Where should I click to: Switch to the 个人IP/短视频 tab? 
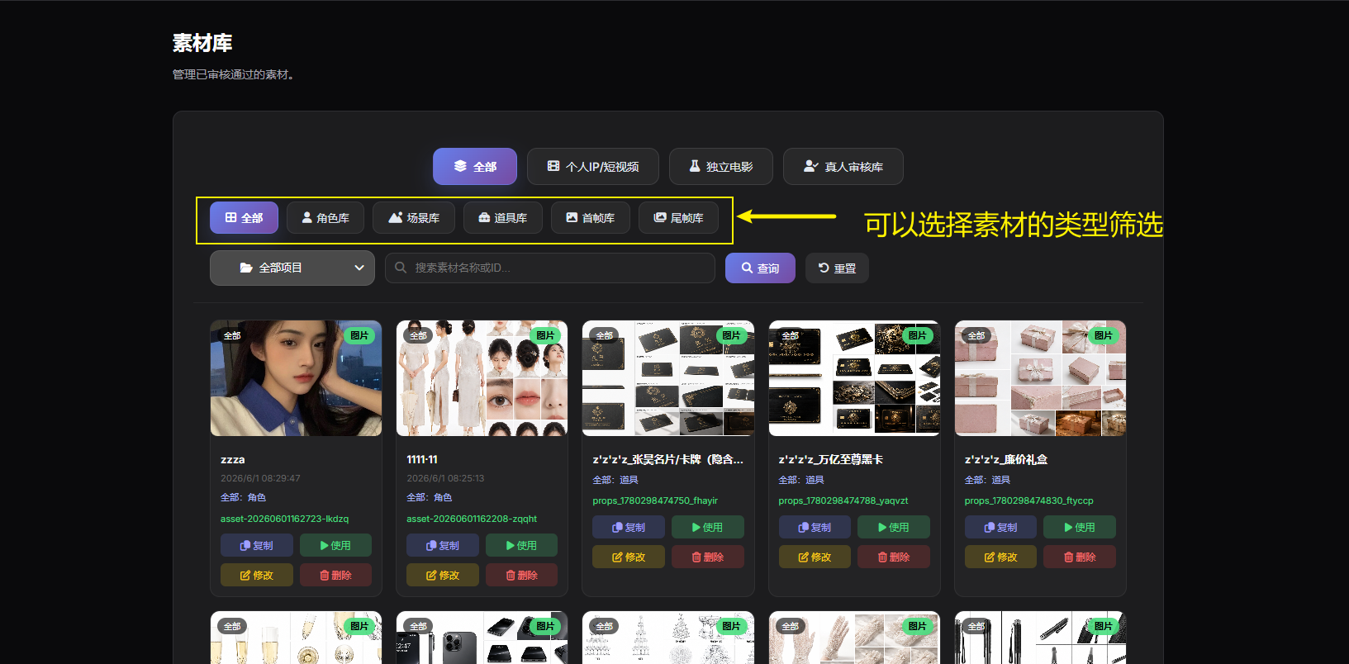tap(593, 166)
